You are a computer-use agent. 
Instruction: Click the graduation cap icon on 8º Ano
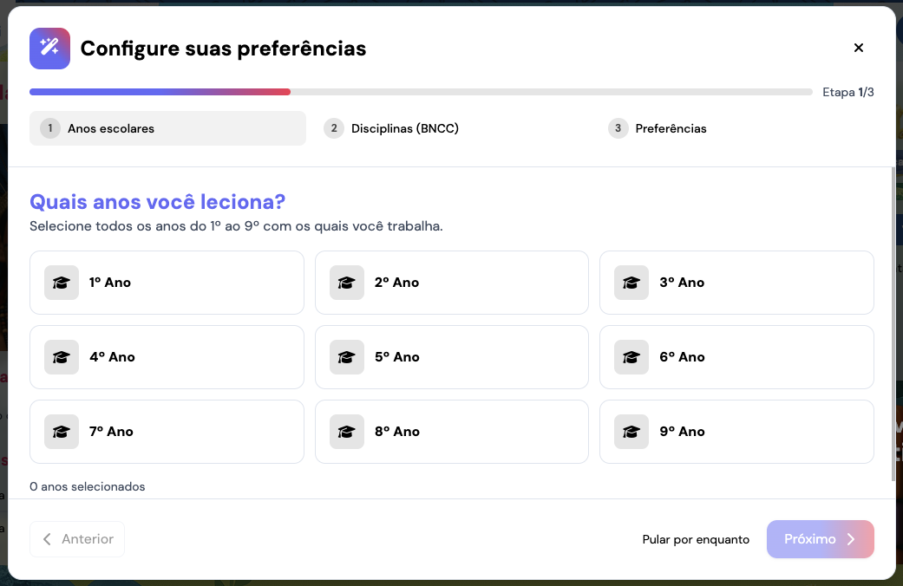(346, 432)
